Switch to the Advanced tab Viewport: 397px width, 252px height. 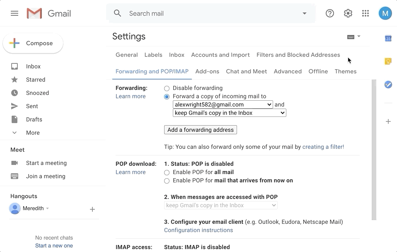[x=288, y=71]
